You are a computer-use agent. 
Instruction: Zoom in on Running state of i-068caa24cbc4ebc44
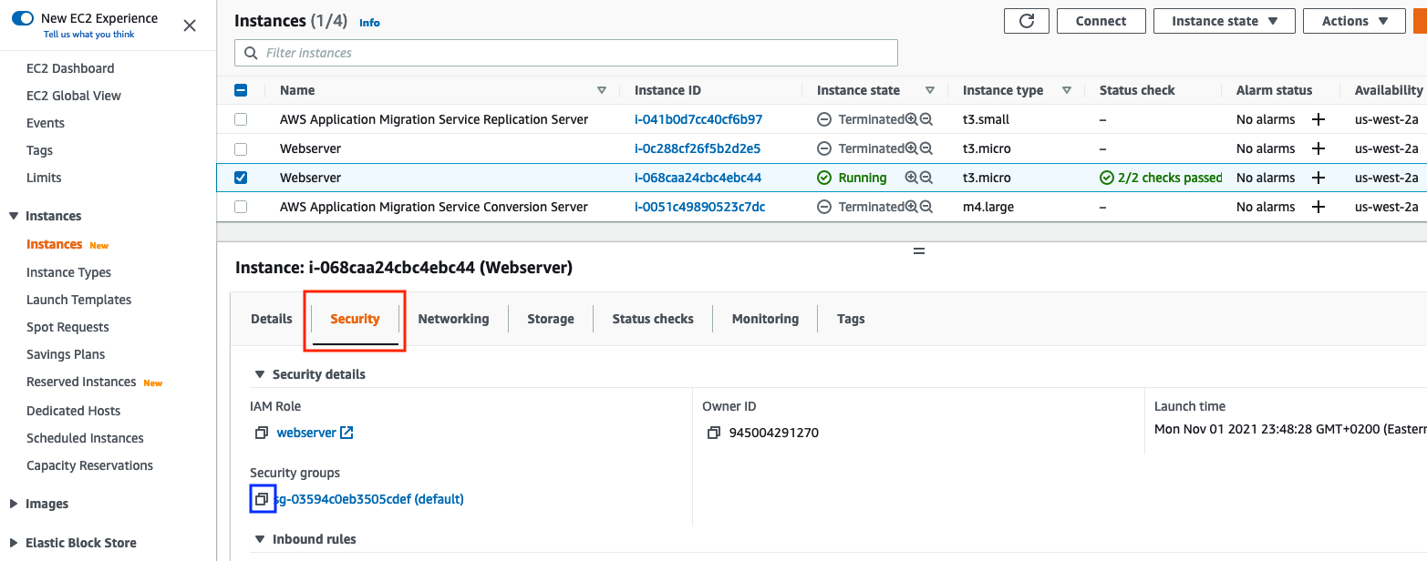click(911, 178)
